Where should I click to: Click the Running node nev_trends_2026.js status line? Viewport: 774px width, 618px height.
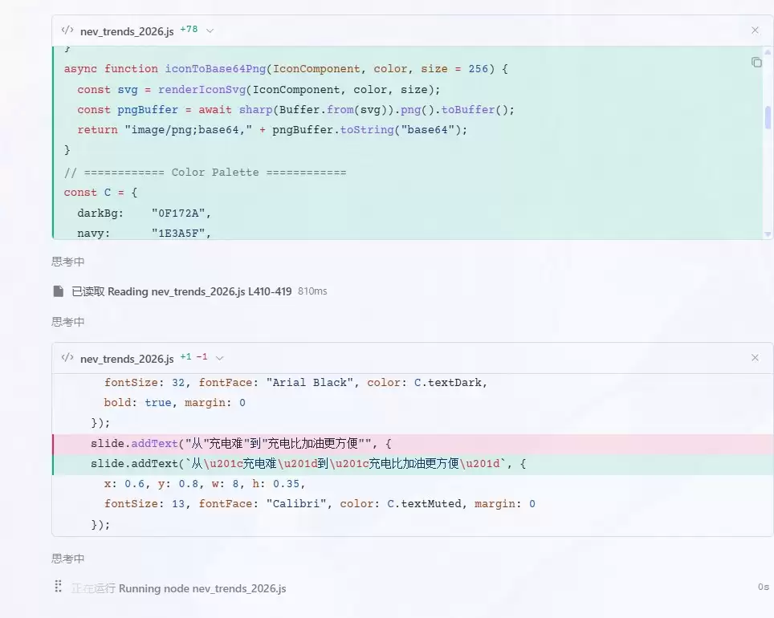point(179,588)
